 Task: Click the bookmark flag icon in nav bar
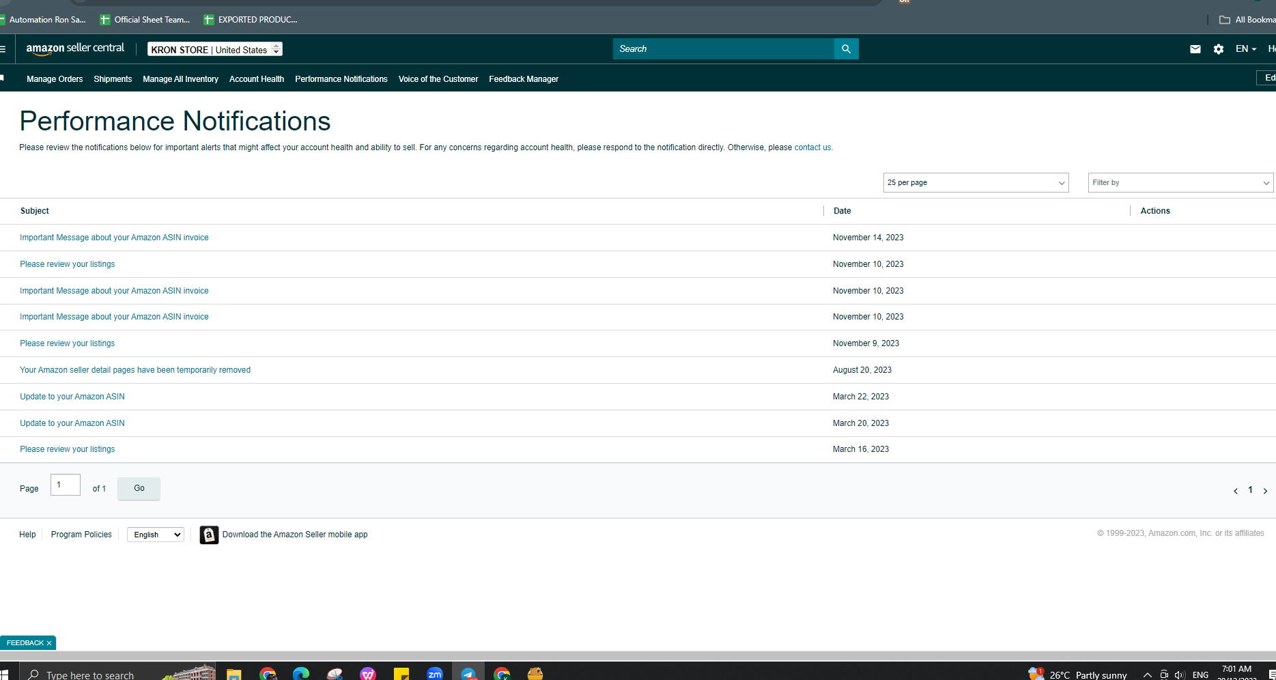(2, 79)
